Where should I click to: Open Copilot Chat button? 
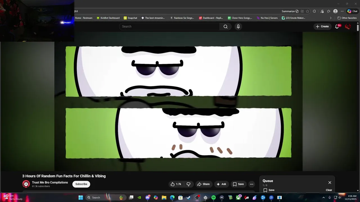pos(352,11)
